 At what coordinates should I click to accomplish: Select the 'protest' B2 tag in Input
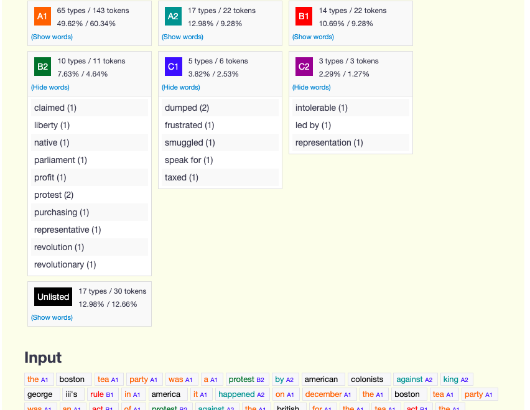pos(247,379)
